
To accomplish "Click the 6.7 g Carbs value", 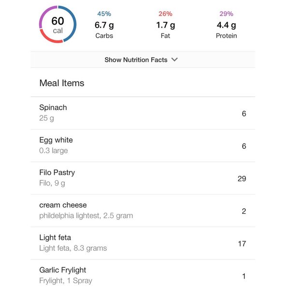I will click(x=104, y=25).
